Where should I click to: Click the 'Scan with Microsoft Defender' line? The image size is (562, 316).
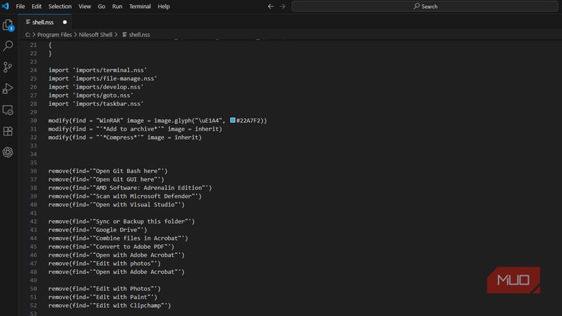click(x=125, y=196)
